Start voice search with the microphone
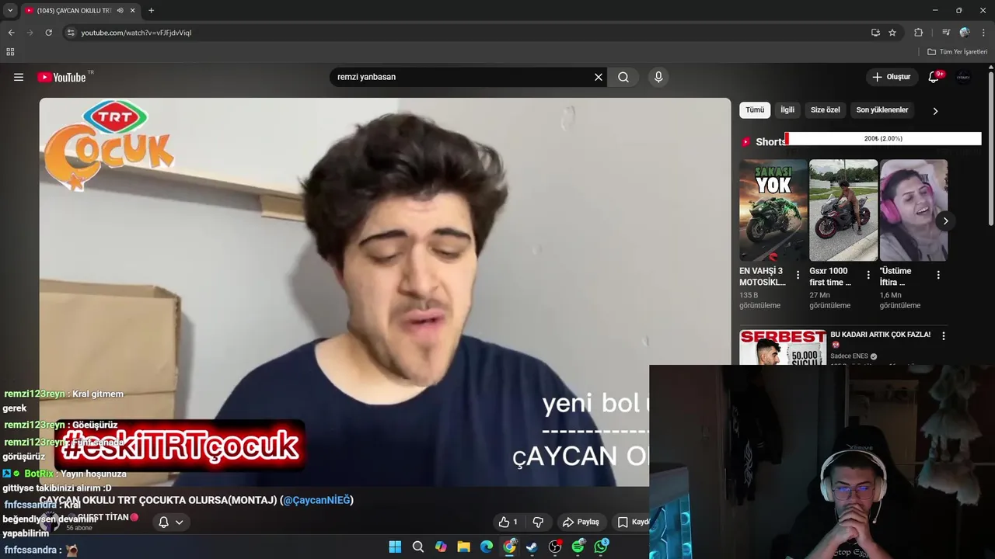 click(x=658, y=77)
